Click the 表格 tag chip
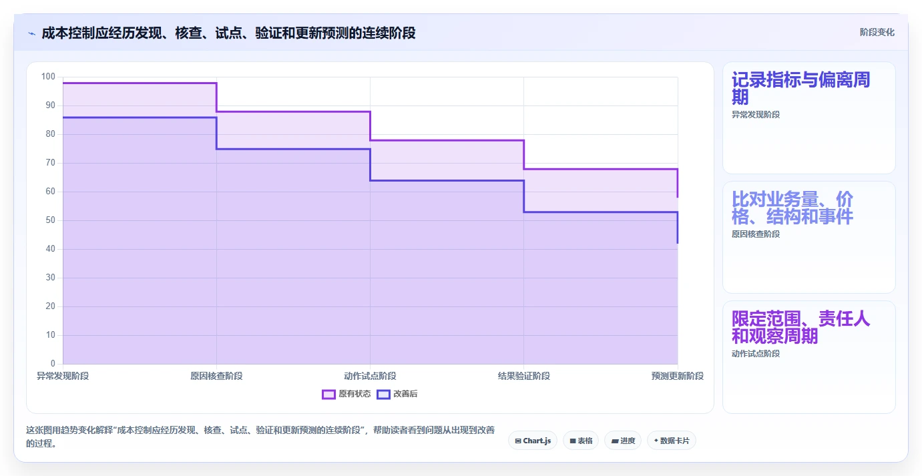Image resolution: width=922 pixels, height=476 pixels. point(581,441)
